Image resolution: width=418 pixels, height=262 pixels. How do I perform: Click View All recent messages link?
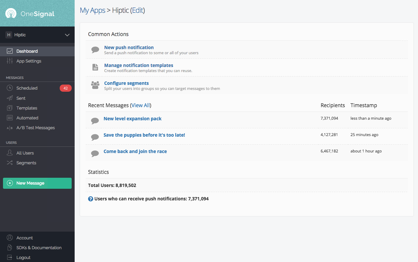141,105
